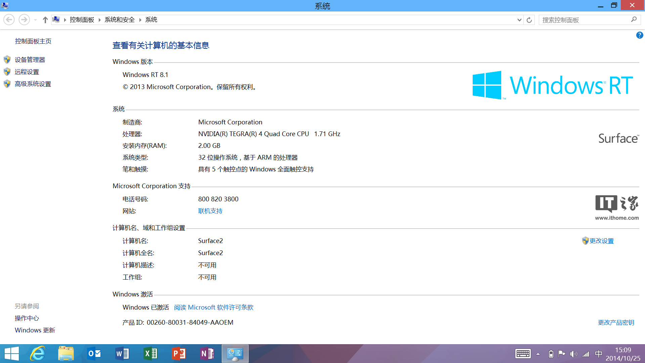This screenshot has width=645, height=363.
Task: Launch OneNote from taskbar
Action: [x=207, y=354]
